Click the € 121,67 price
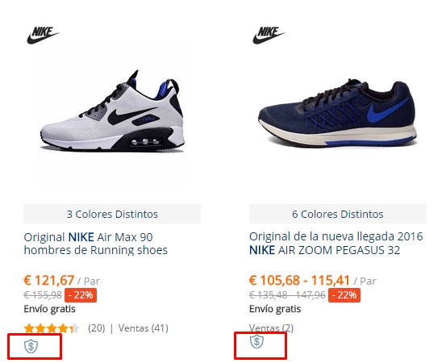This screenshot has height=363, width=446. [x=49, y=280]
